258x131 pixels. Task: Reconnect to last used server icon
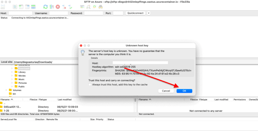tap(70, 7)
